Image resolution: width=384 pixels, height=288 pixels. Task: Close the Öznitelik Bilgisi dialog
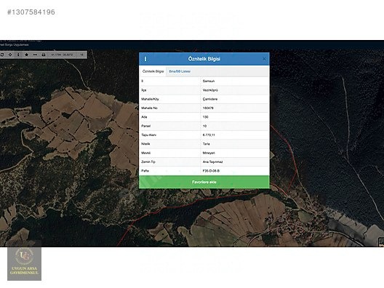pos(264,59)
